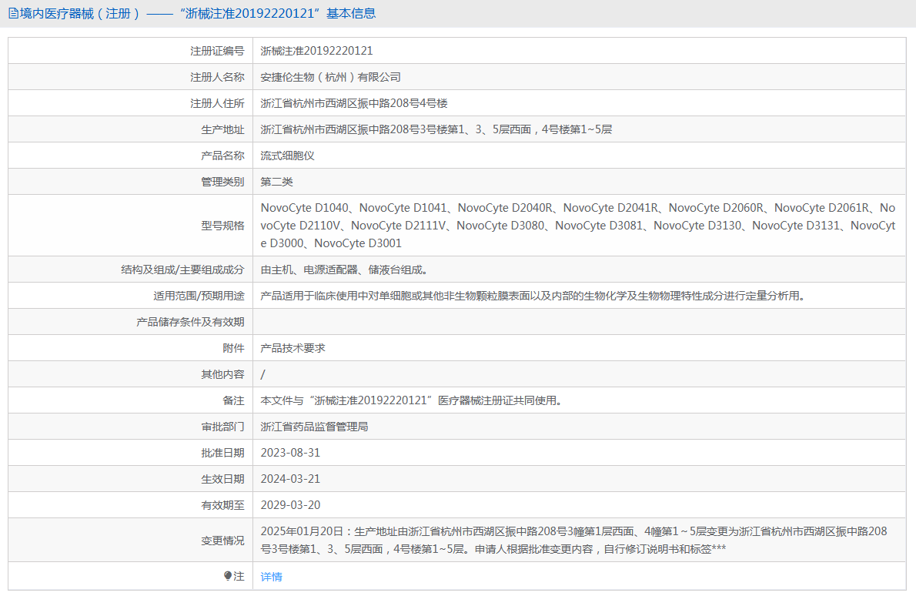This screenshot has width=916, height=596.
Task: Click the 型号规格 label
Action: (x=222, y=226)
